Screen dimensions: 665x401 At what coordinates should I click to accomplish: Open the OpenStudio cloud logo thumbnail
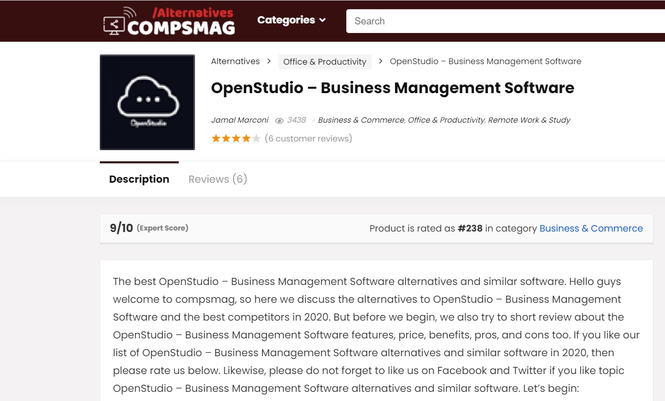(147, 102)
